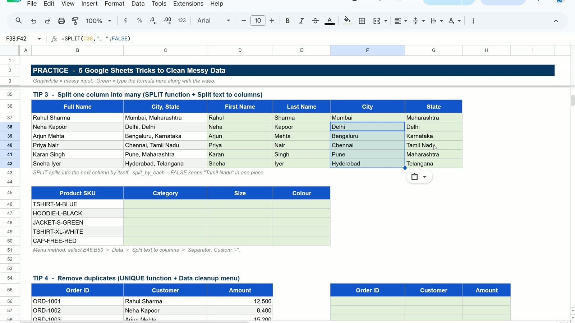Image resolution: width=575 pixels, height=323 pixels.
Task: Open the View menu
Action: pos(68,4)
